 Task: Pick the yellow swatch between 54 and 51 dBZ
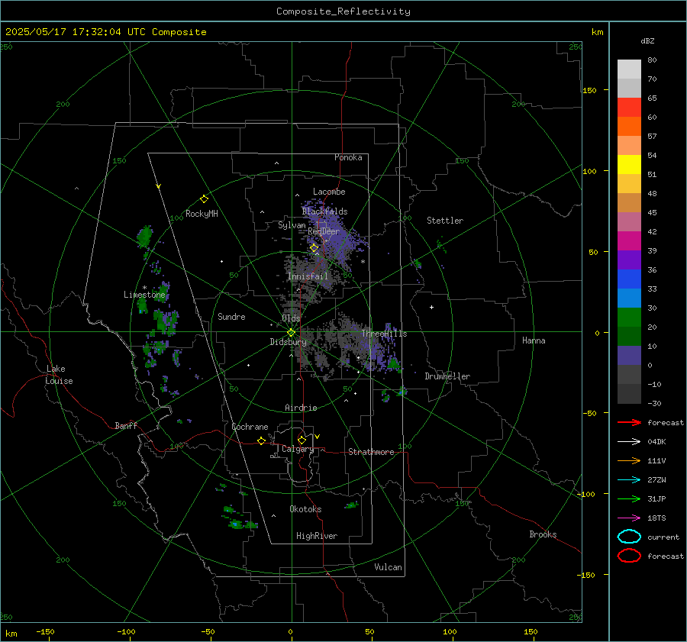(x=629, y=165)
